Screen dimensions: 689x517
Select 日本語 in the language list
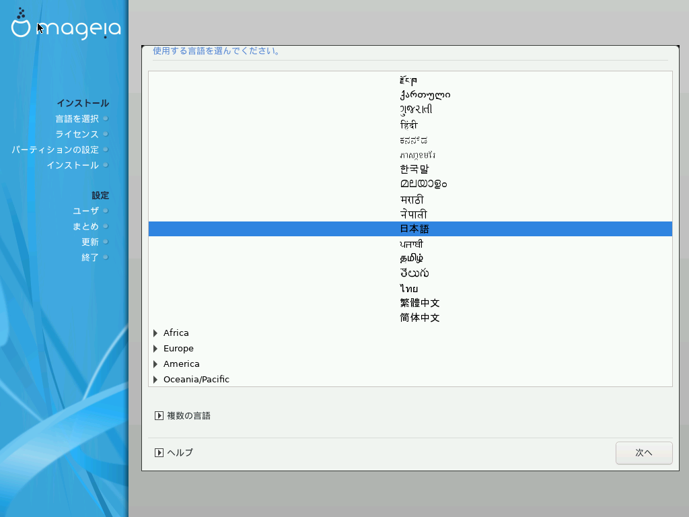pyautogui.click(x=410, y=229)
